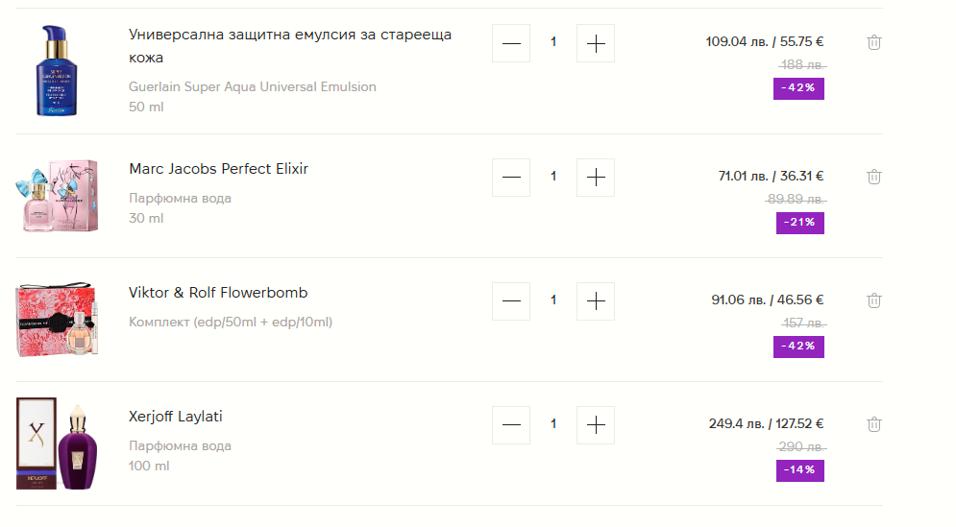Add one more Marc Jacobs Perfect Elixir
This screenshot has height=527, width=956.
click(x=596, y=178)
